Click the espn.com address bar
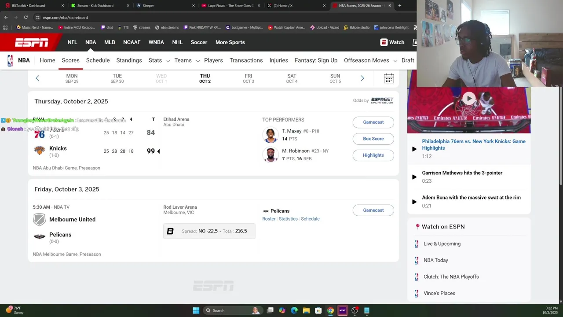This screenshot has height=317, width=563. [x=224, y=18]
